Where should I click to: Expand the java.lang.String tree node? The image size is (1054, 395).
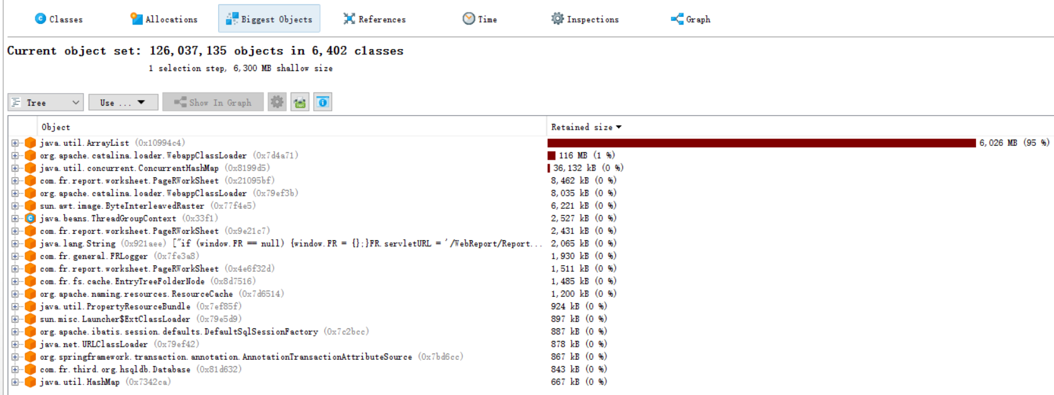click(15, 243)
